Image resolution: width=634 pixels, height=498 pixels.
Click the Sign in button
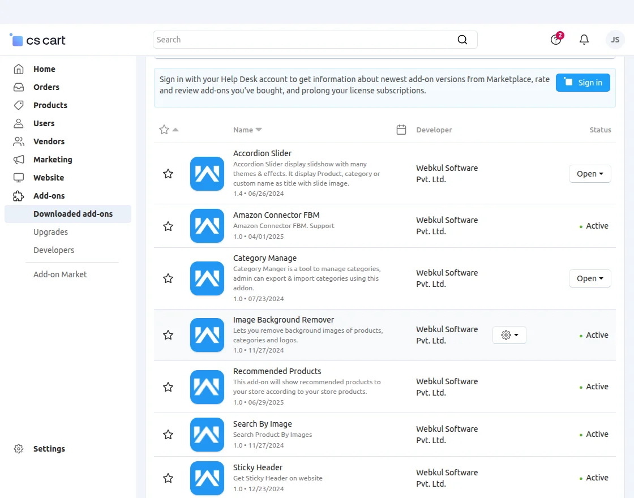point(582,82)
